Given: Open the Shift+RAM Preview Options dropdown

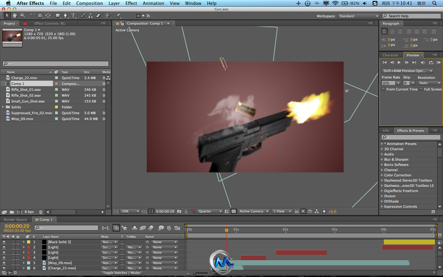Looking at the screenshot, I should pyautogui.click(x=407, y=71).
